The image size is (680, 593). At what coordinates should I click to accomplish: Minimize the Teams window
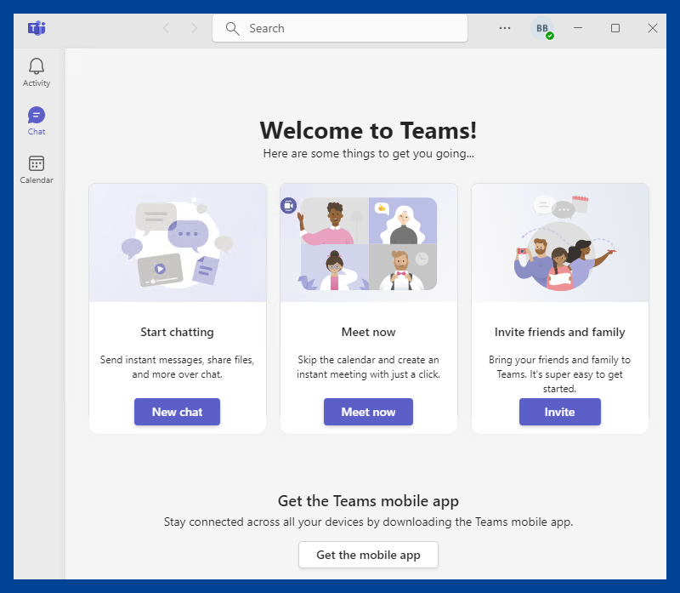(x=578, y=28)
